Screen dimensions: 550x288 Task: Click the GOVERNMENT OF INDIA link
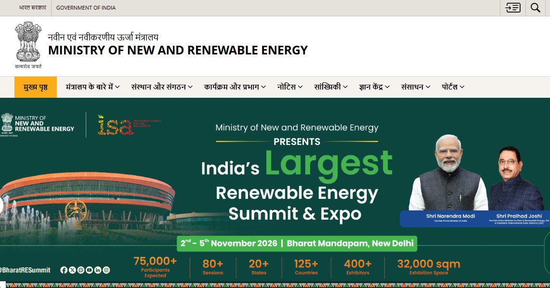click(x=86, y=8)
